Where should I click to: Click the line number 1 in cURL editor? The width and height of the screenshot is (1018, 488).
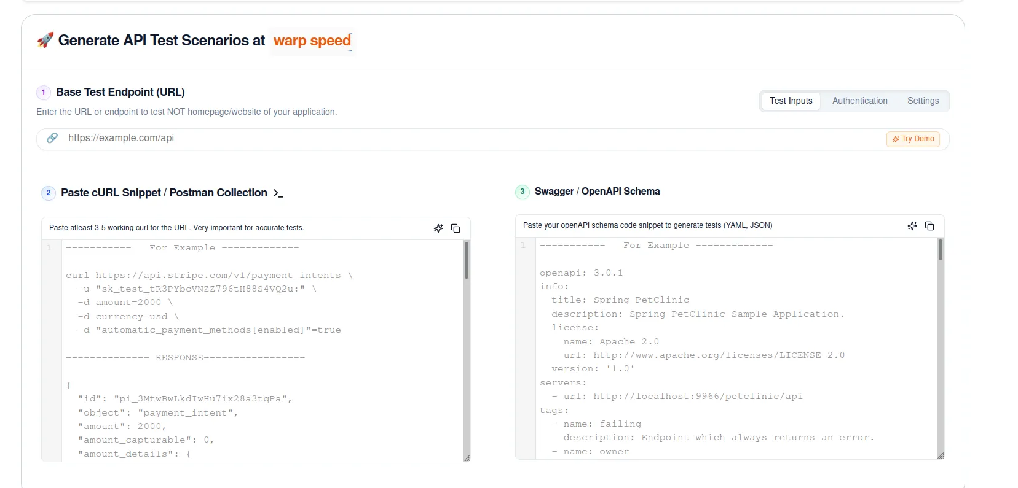pyautogui.click(x=49, y=248)
